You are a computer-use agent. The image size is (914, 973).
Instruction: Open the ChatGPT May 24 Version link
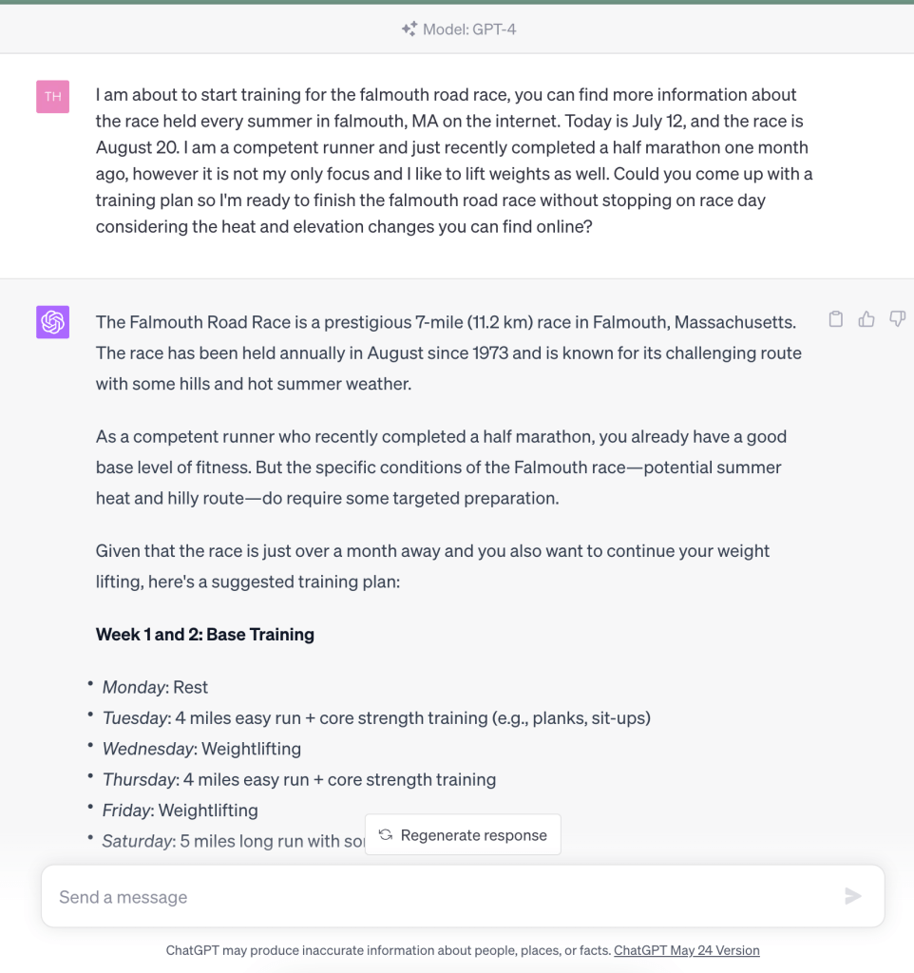[686, 950]
